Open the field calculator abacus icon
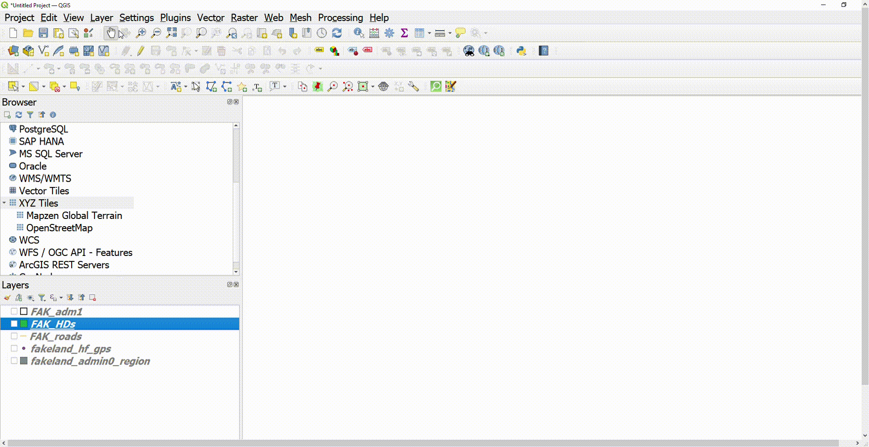 374,33
